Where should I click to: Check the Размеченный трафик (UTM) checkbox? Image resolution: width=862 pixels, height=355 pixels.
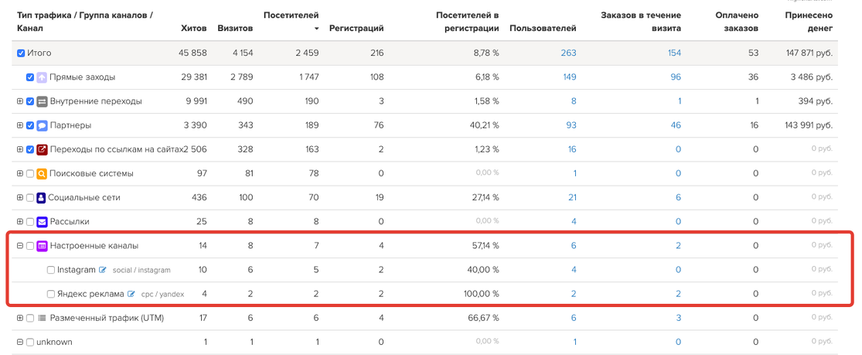tap(30, 318)
